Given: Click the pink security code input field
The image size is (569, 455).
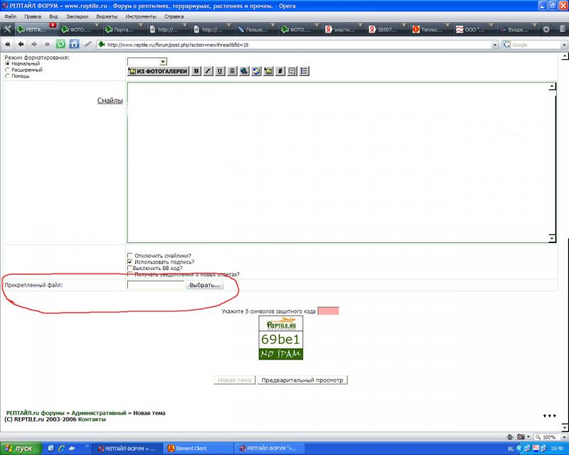Looking at the screenshot, I should coord(328,311).
